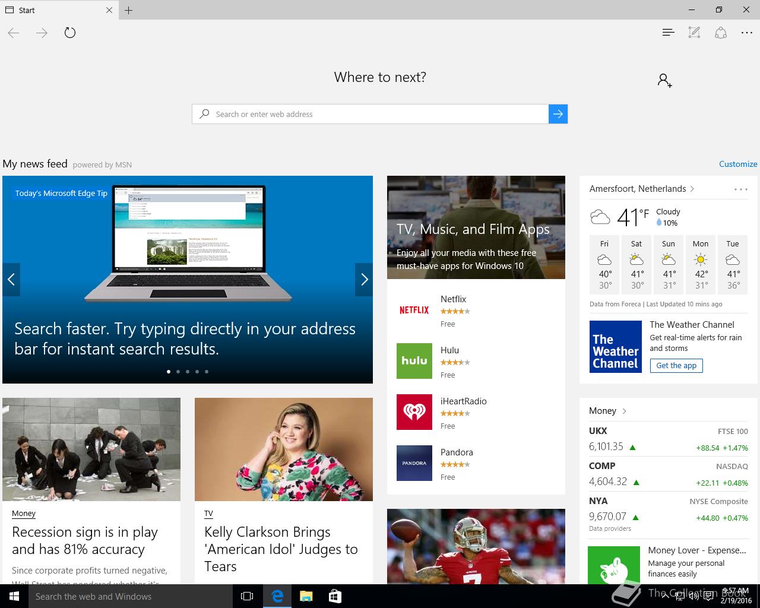Select the first carousel dot
760x608 pixels.
[x=169, y=372]
